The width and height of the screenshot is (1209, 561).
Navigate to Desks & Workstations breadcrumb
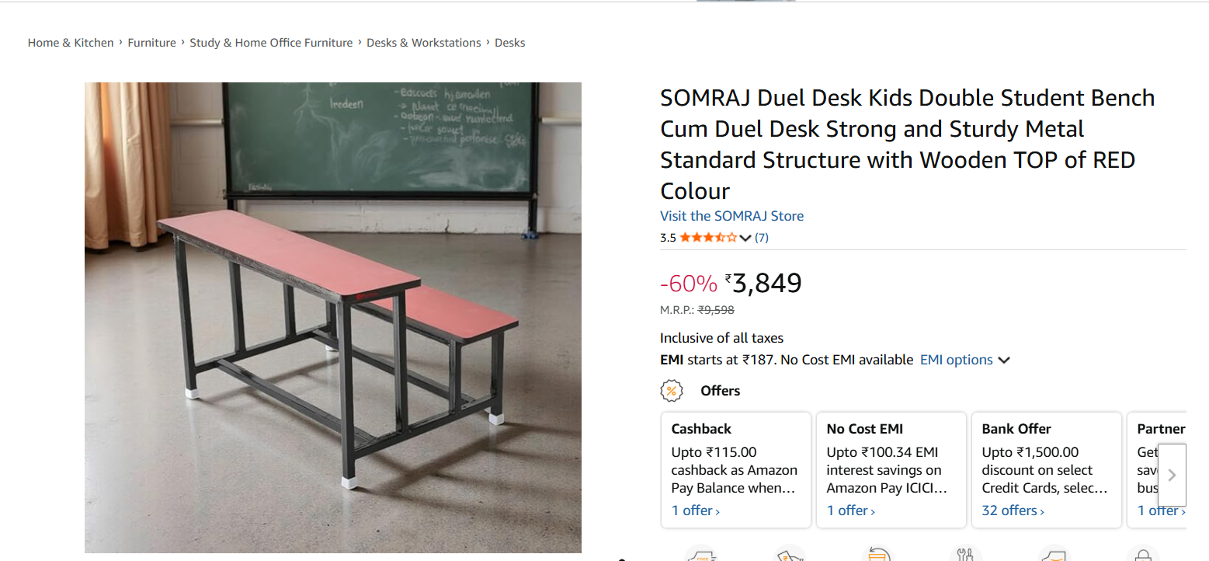coord(423,43)
